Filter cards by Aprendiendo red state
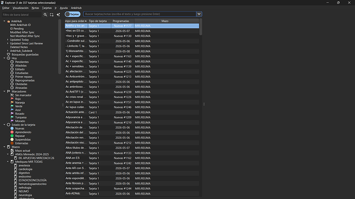Image resolution: width=355 pixels, height=199 pixels. point(12,132)
